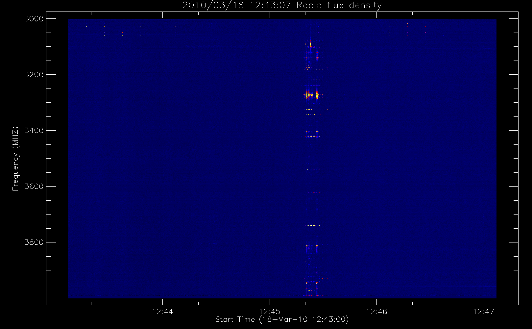Click the "Start Time (18-Mar-10 12:43:00)" axis label
Viewport: 532px width, 329px height.
(x=282, y=319)
